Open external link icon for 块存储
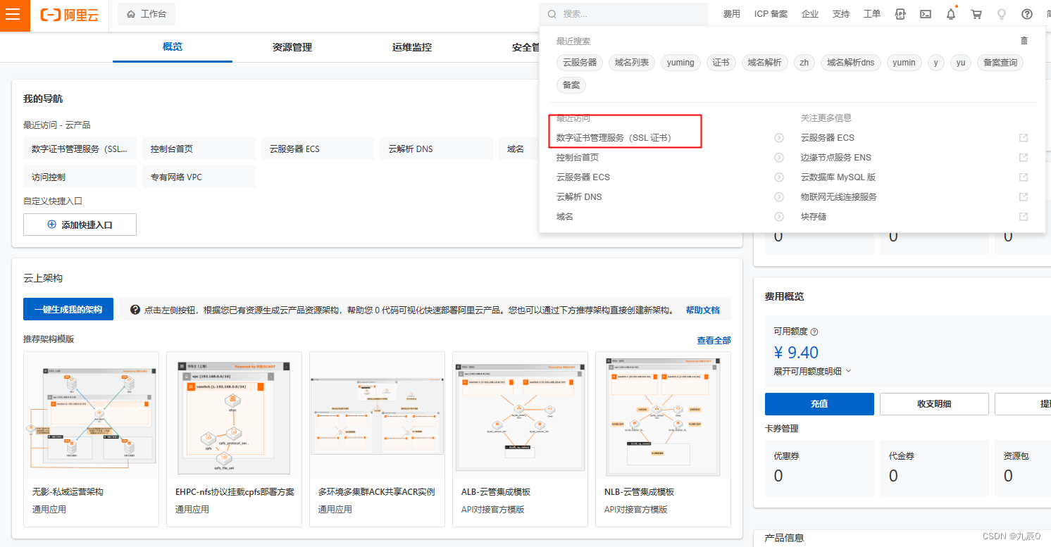 click(1024, 217)
